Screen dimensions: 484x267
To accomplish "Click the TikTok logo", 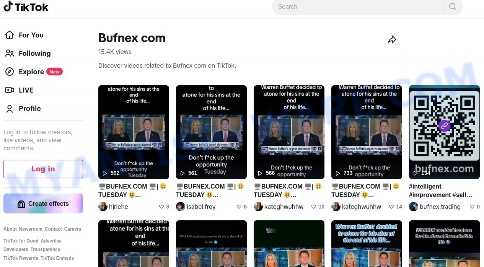I will pos(26,7).
